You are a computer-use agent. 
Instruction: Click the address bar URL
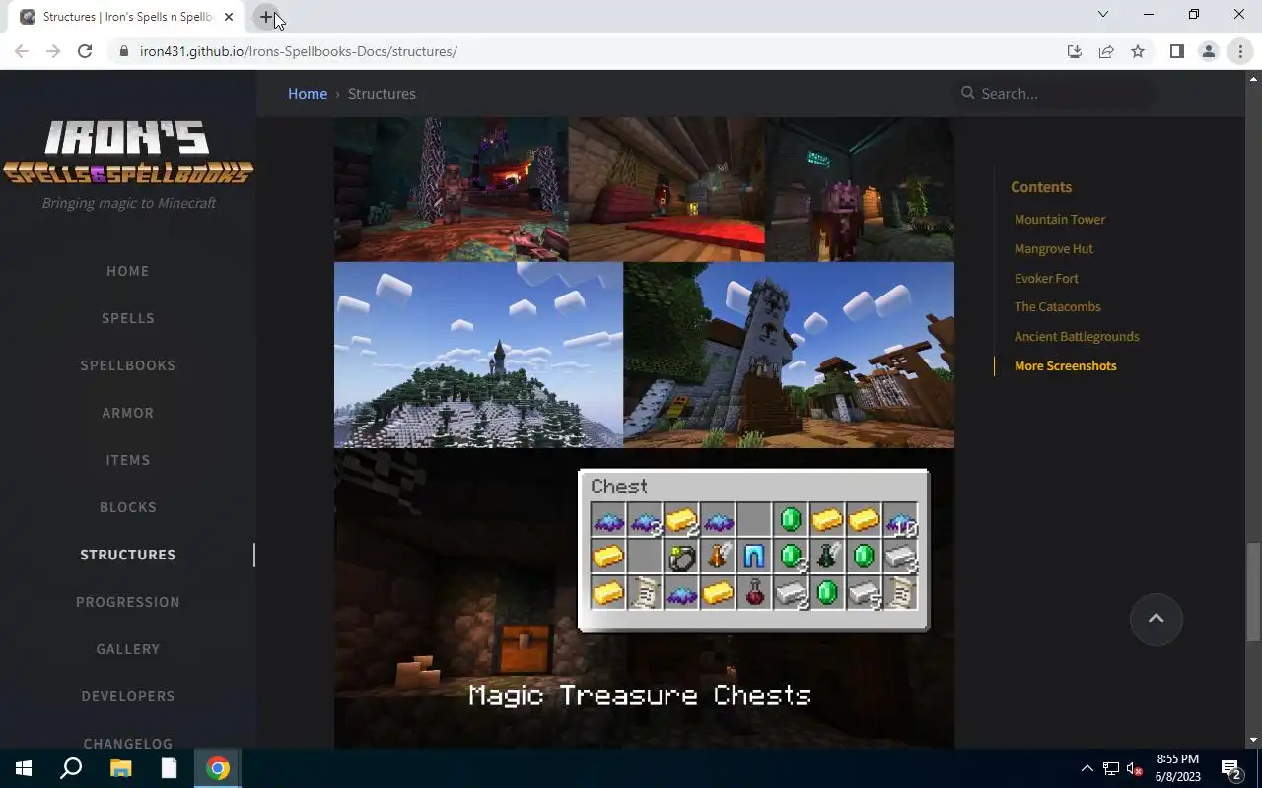coord(299,51)
